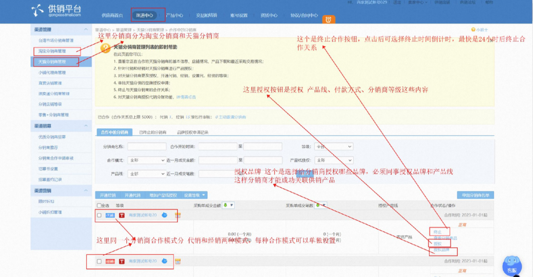Image resolution: width=533 pixels, height=277 pixels.
Task: Open the 客服 customer service mascot
Action: tap(512, 265)
